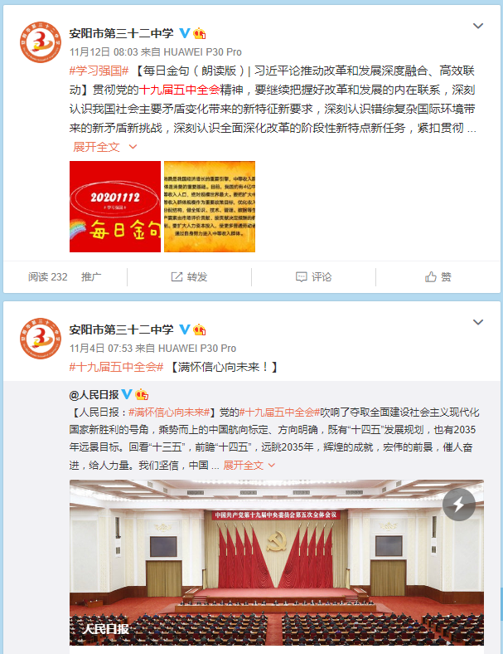Like the first post with 赞
This screenshot has width=503, height=654.
coord(438,277)
